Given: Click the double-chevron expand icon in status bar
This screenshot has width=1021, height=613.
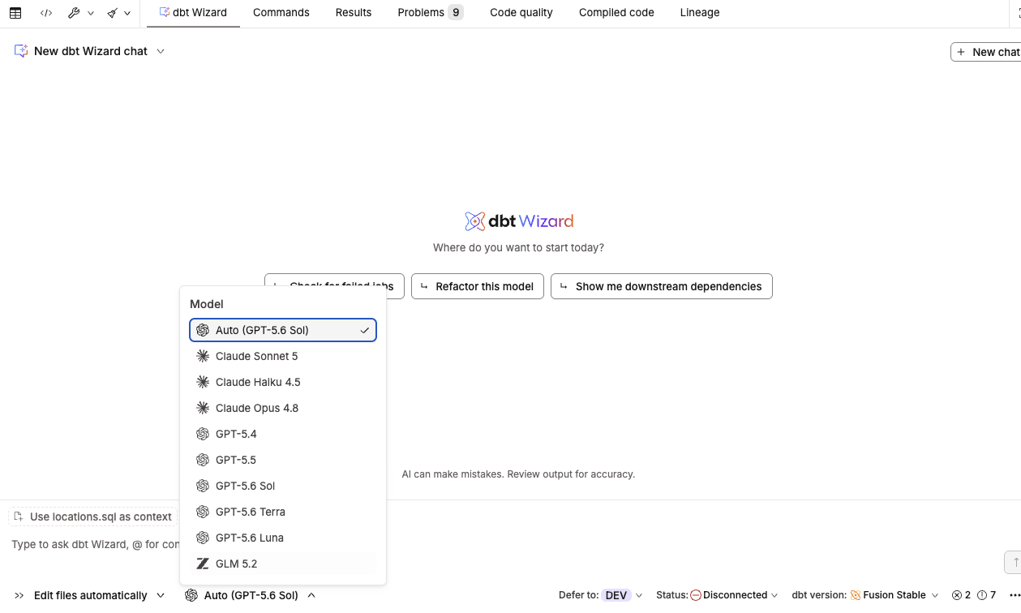Looking at the screenshot, I should 19,595.
